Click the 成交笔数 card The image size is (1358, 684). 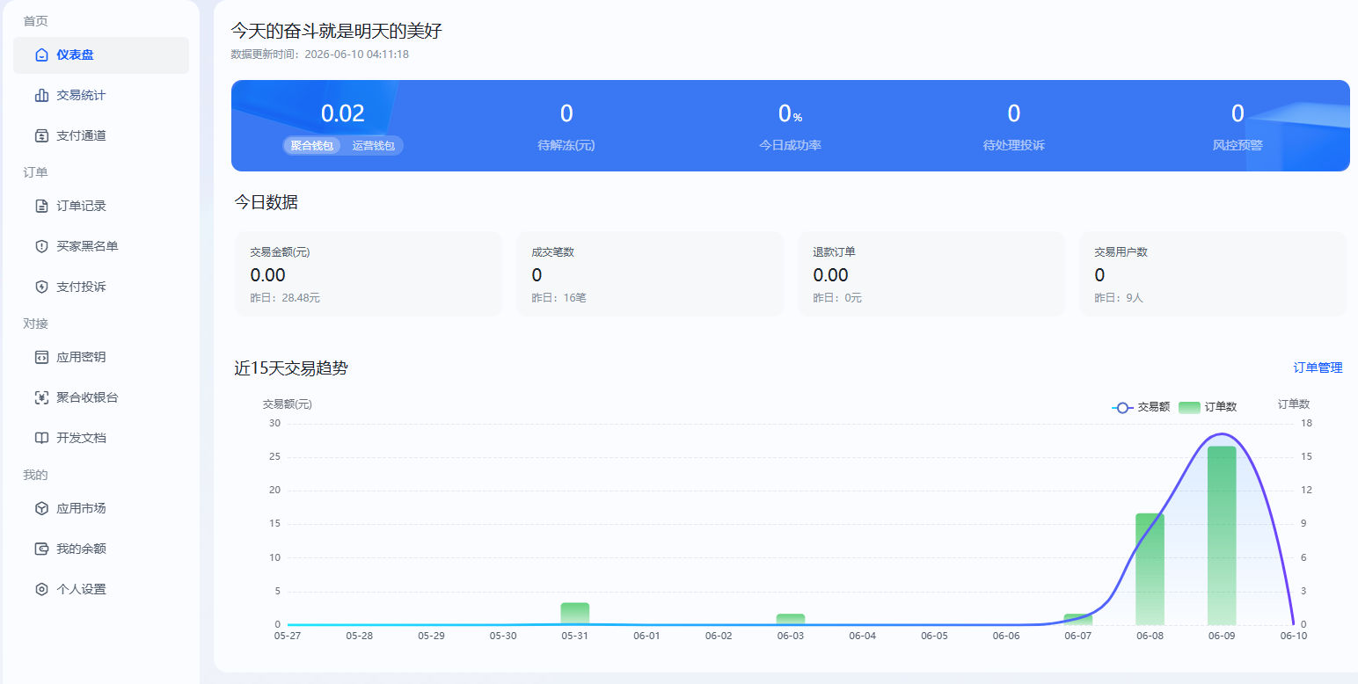coord(650,273)
